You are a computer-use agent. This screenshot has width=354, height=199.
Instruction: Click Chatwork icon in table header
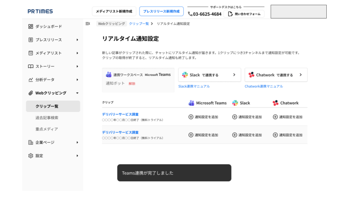(x=275, y=103)
